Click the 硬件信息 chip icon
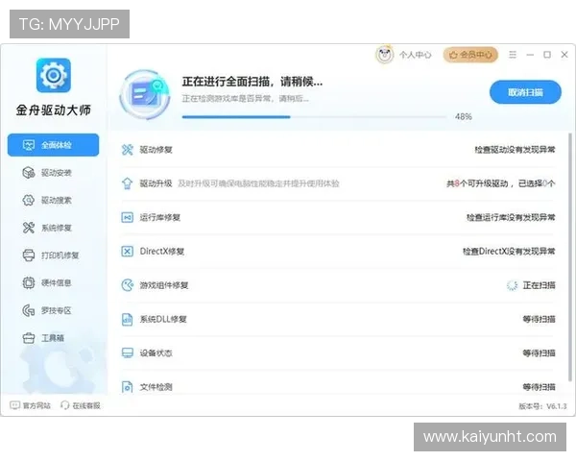This screenshot has height=461, width=576. pos(29,282)
